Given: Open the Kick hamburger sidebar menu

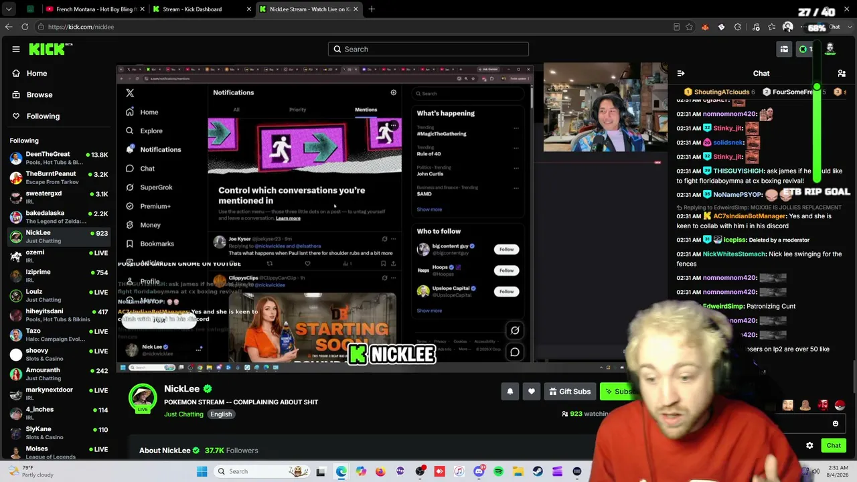Looking at the screenshot, I should click(x=16, y=49).
